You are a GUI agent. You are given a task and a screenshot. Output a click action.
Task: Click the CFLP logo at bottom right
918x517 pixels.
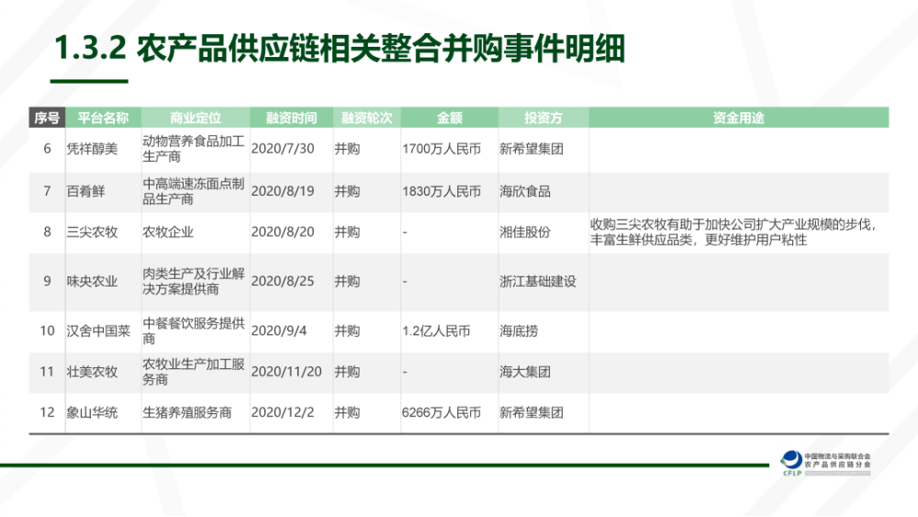(x=792, y=463)
